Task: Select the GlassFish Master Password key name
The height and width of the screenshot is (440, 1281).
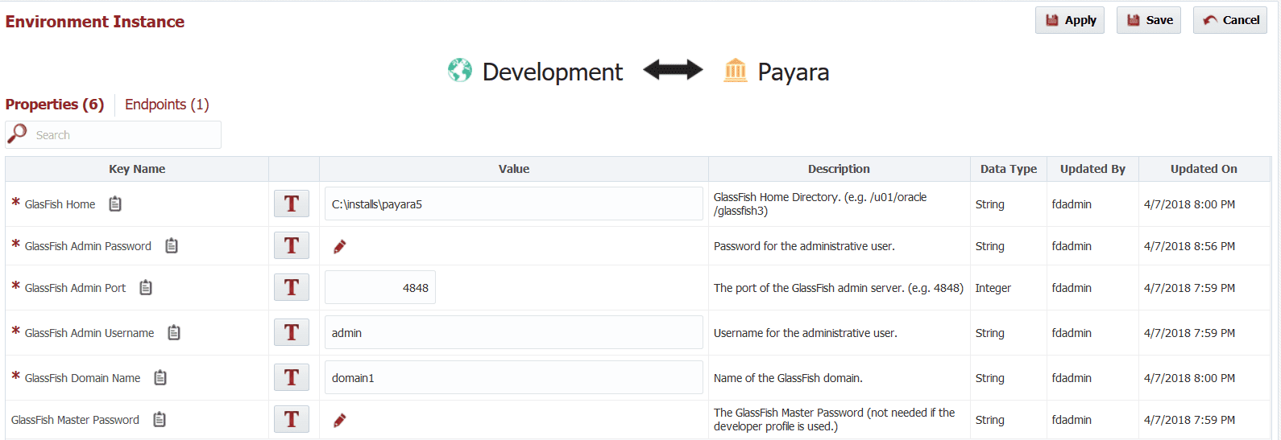Action: (x=75, y=420)
